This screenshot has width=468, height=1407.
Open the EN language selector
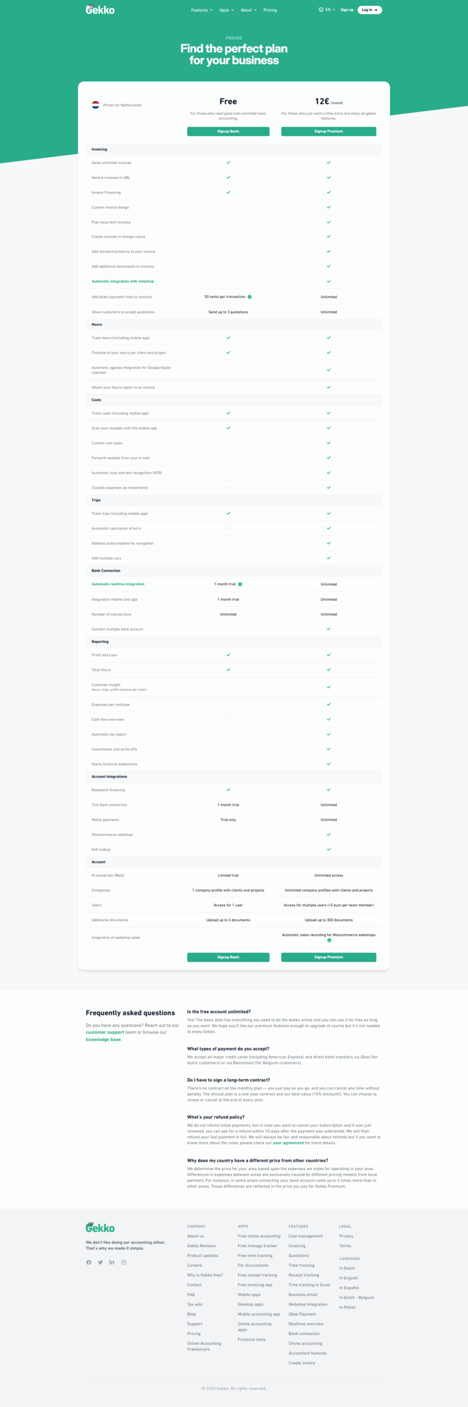330,9
